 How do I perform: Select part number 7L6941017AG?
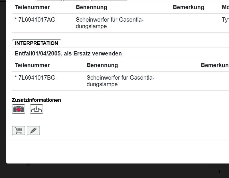pos(37,20)
